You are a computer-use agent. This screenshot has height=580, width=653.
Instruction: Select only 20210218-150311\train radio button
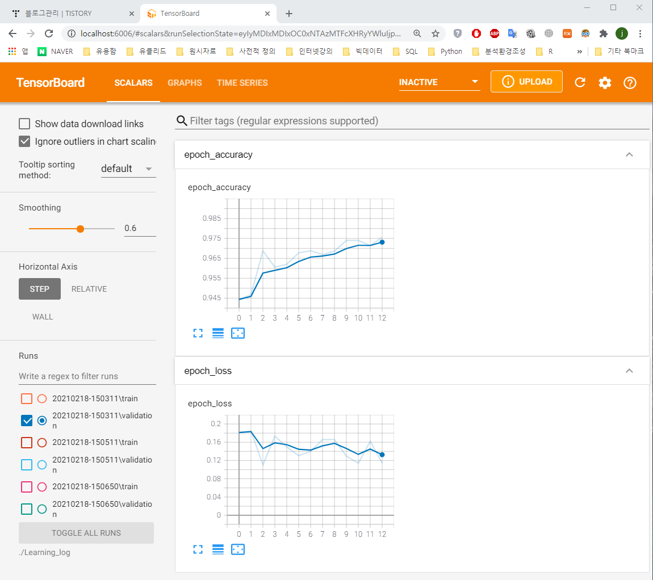tap(42, 398)
